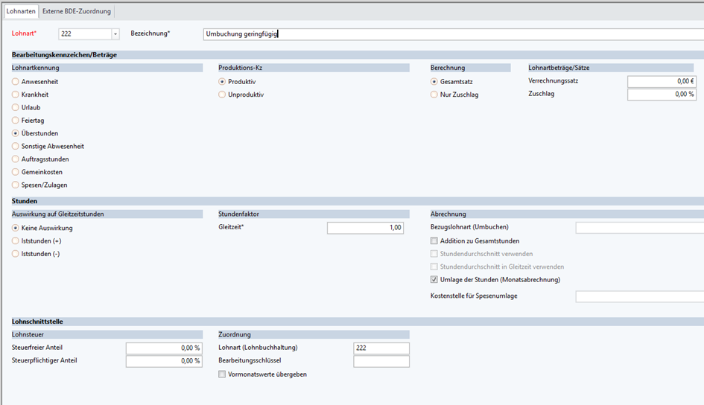Select Iststunden (-) radio button

coord(16,254)
